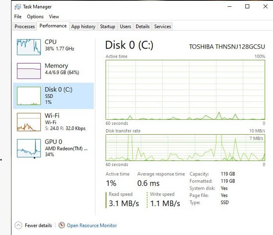The image size is (273, 235).
Task: Select the GPU 0 graph thumbnail
Action: tap(29, 148)
